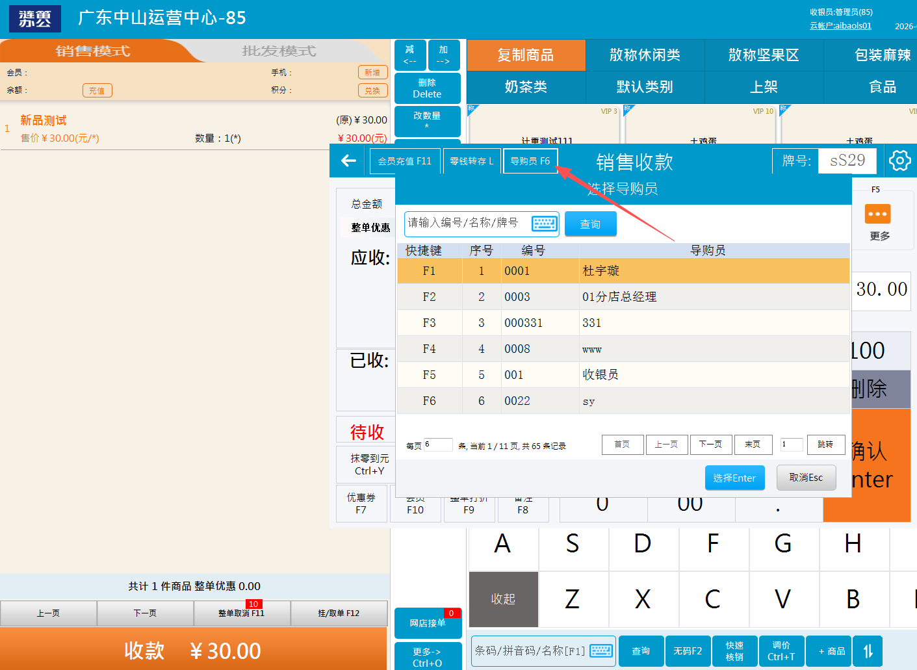Click the 云帐户 aibaols01 account link
The image size is (917, 670).
840,26
